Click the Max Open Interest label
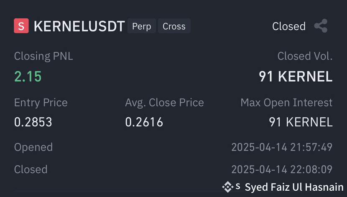Screen dimensions: 347x197 [286, 103]
